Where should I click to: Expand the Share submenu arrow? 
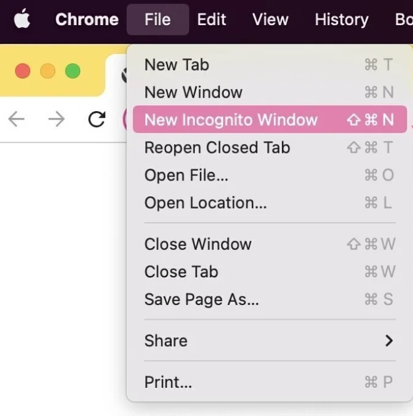388,341
